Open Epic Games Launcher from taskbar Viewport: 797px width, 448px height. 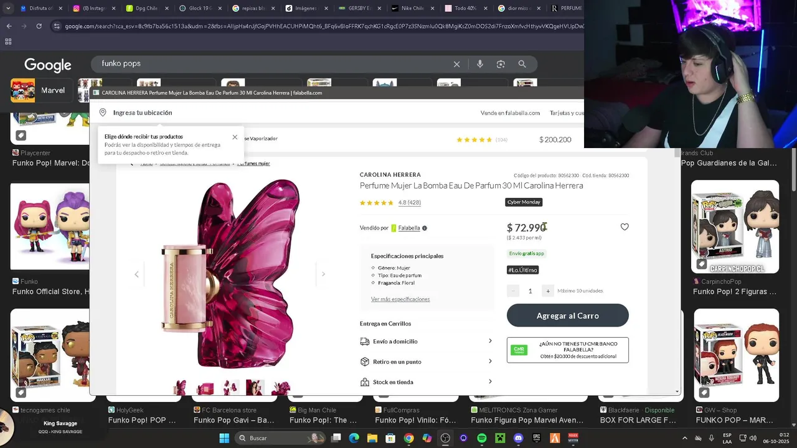pos(537,438)
